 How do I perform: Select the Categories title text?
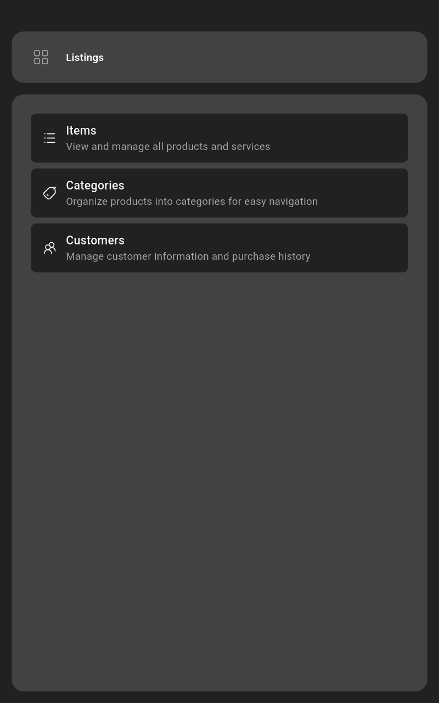pos(95,186)
